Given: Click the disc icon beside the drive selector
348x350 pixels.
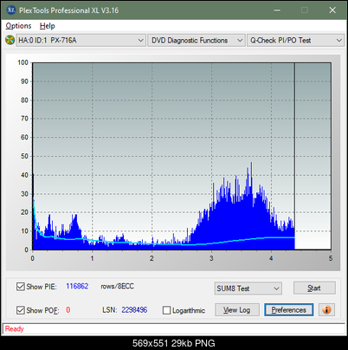Looking at the screenshot, I should pos(10,40).
